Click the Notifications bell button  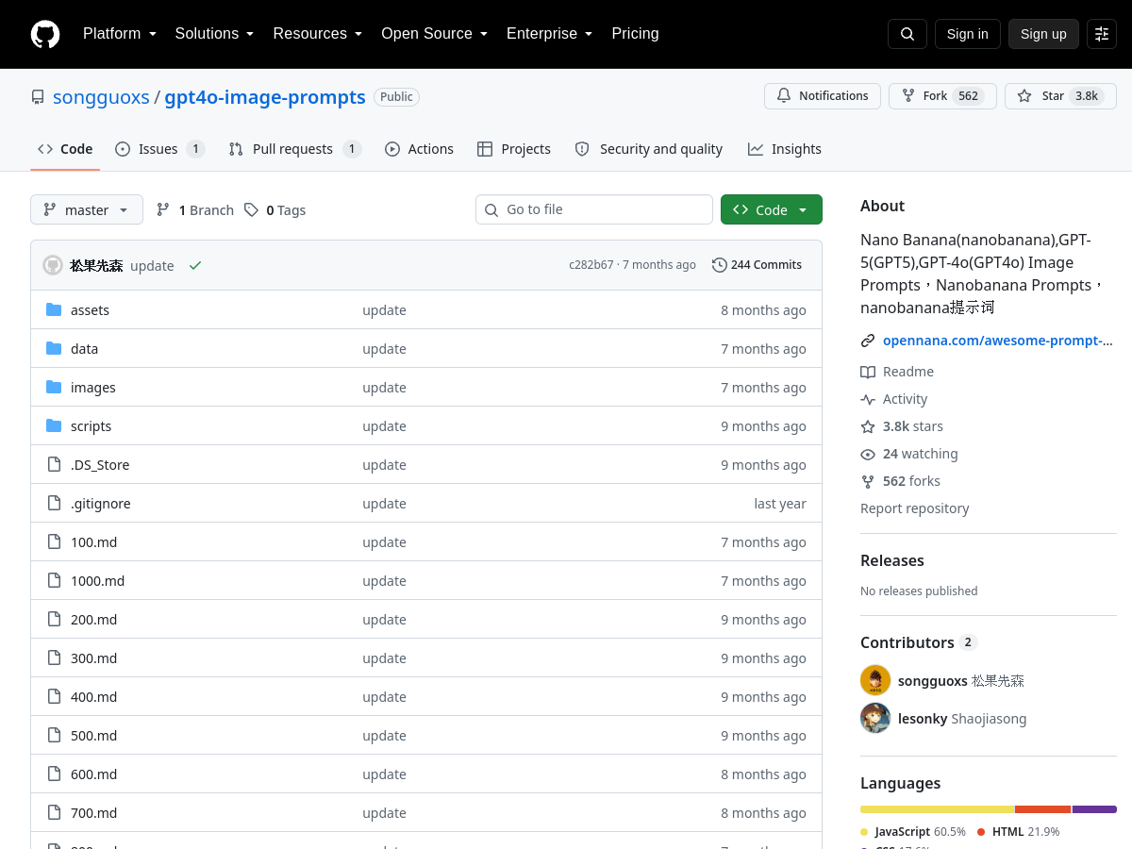coord(823,96)
